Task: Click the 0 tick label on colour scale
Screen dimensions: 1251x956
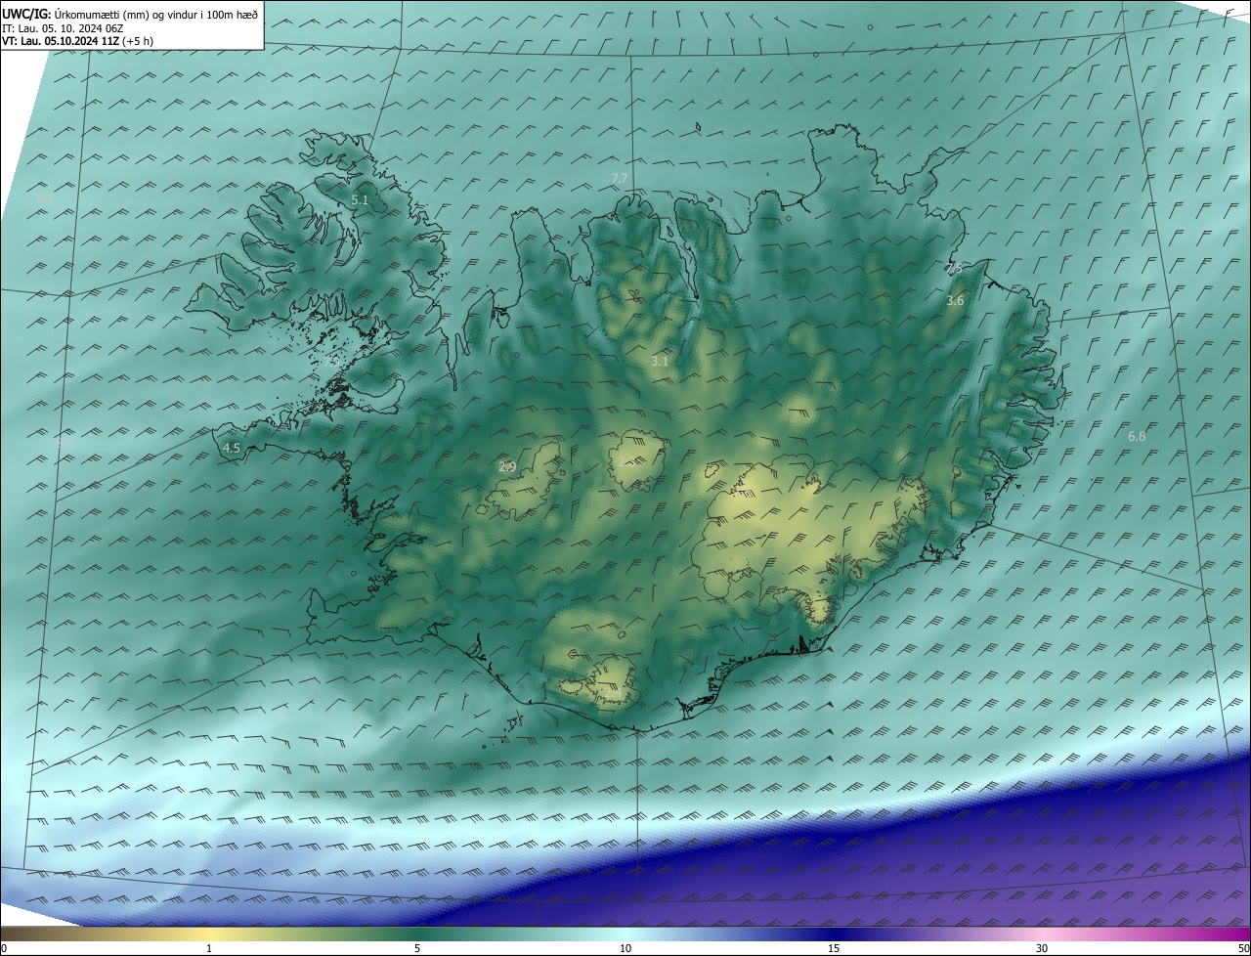Action: coord(4,948)
